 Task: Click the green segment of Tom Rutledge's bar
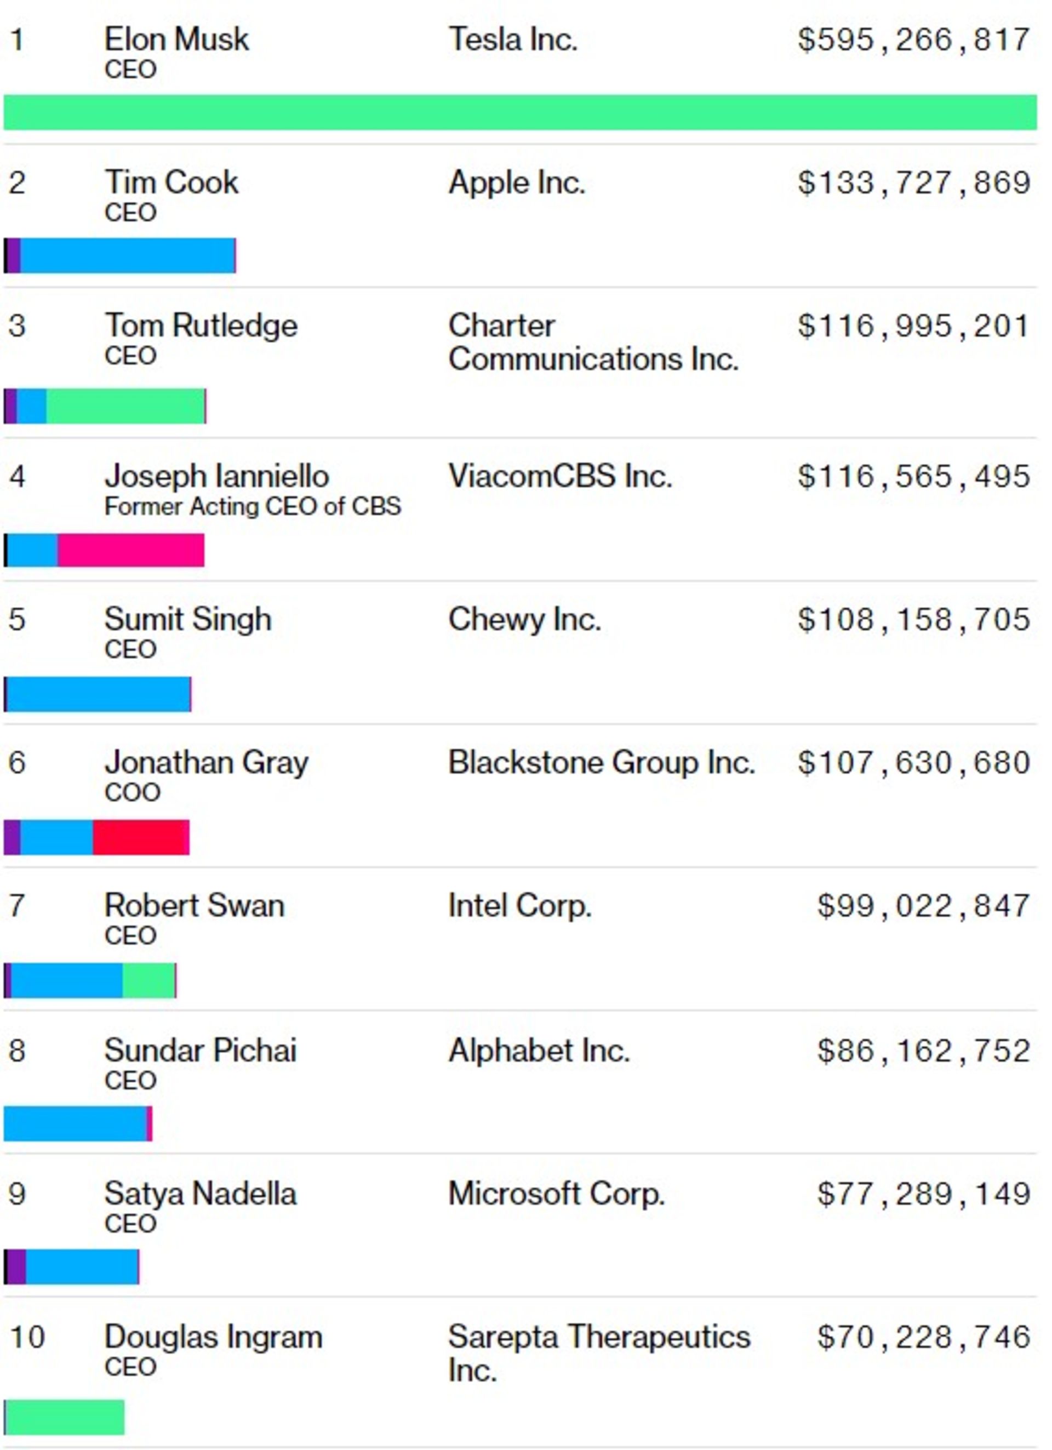tap(125, 406)
